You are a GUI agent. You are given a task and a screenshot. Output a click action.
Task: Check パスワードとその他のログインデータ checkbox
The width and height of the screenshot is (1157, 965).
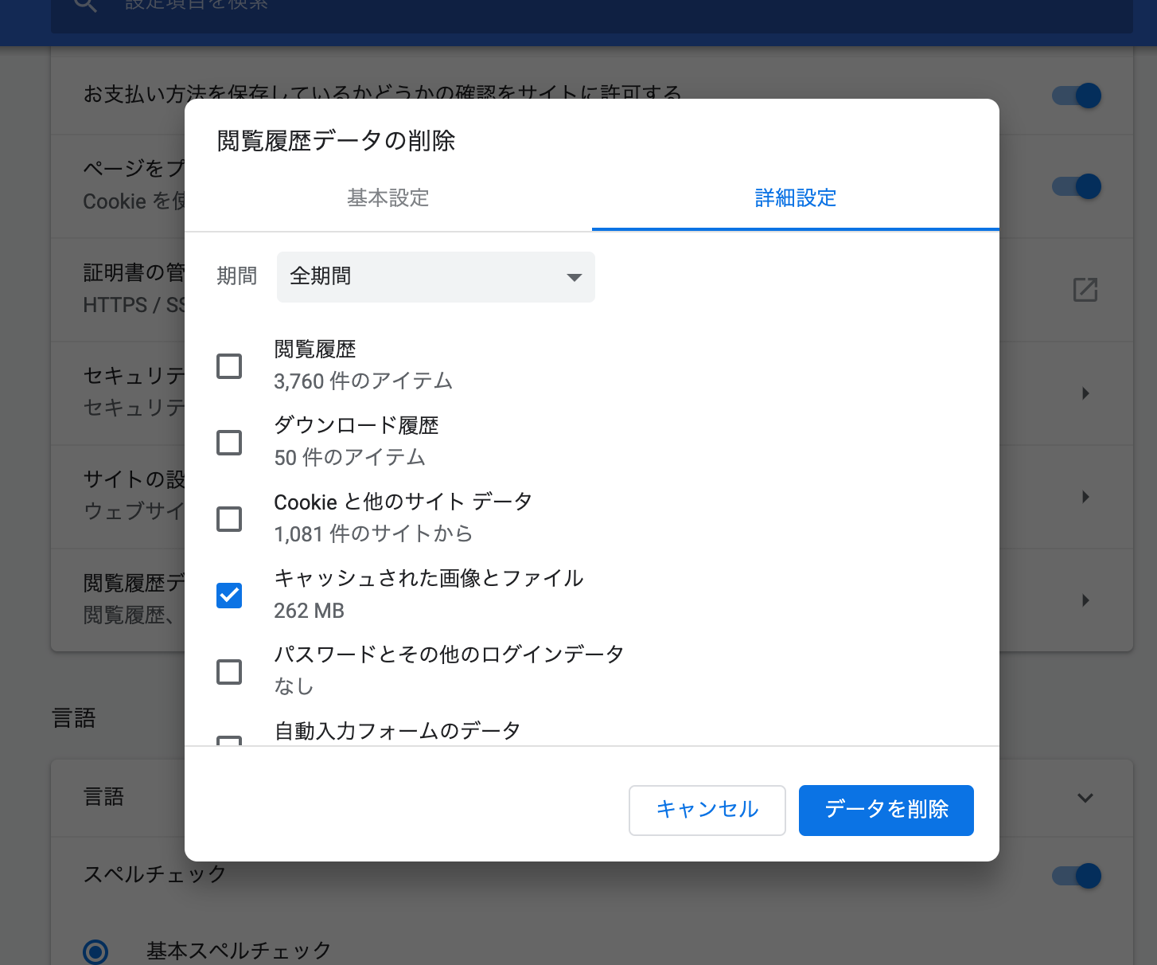229,672
